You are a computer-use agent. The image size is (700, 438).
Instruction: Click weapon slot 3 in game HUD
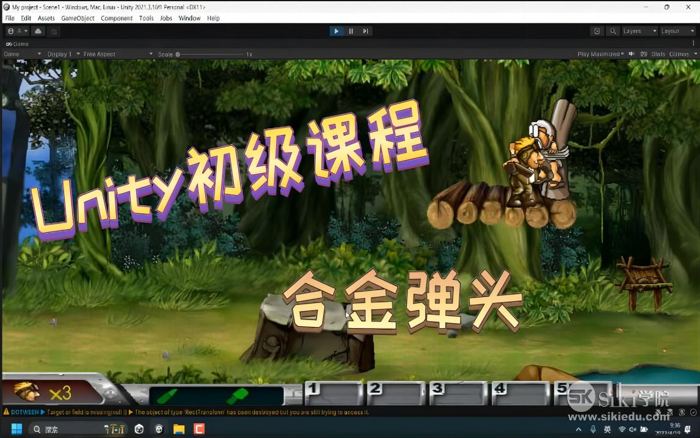(459, 393)
